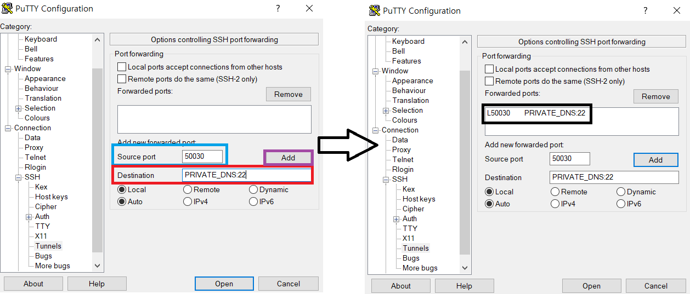Open Tunnels category in left window
The image size is (690, 294).
[x=48, y=246]
